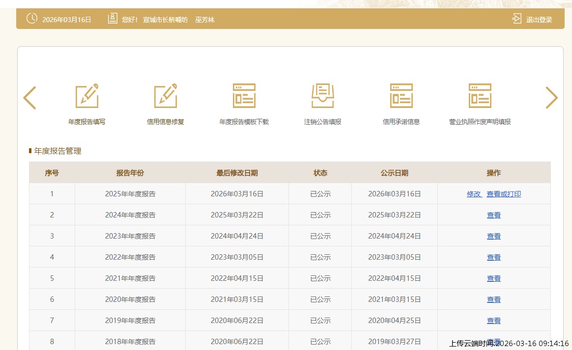Open 查看 link for 2022年年度报告
This screenshot has height=350, width=572.
494,257
